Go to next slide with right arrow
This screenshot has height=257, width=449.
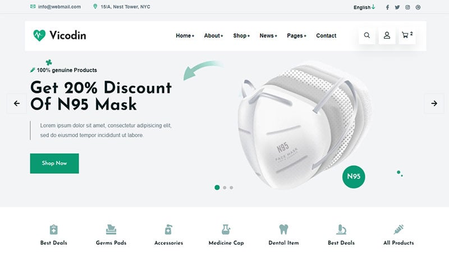[434, 103]
